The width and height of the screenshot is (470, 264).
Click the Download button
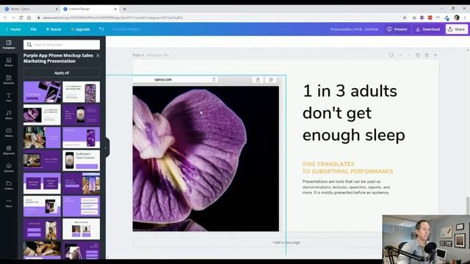(x=427, y=29)
